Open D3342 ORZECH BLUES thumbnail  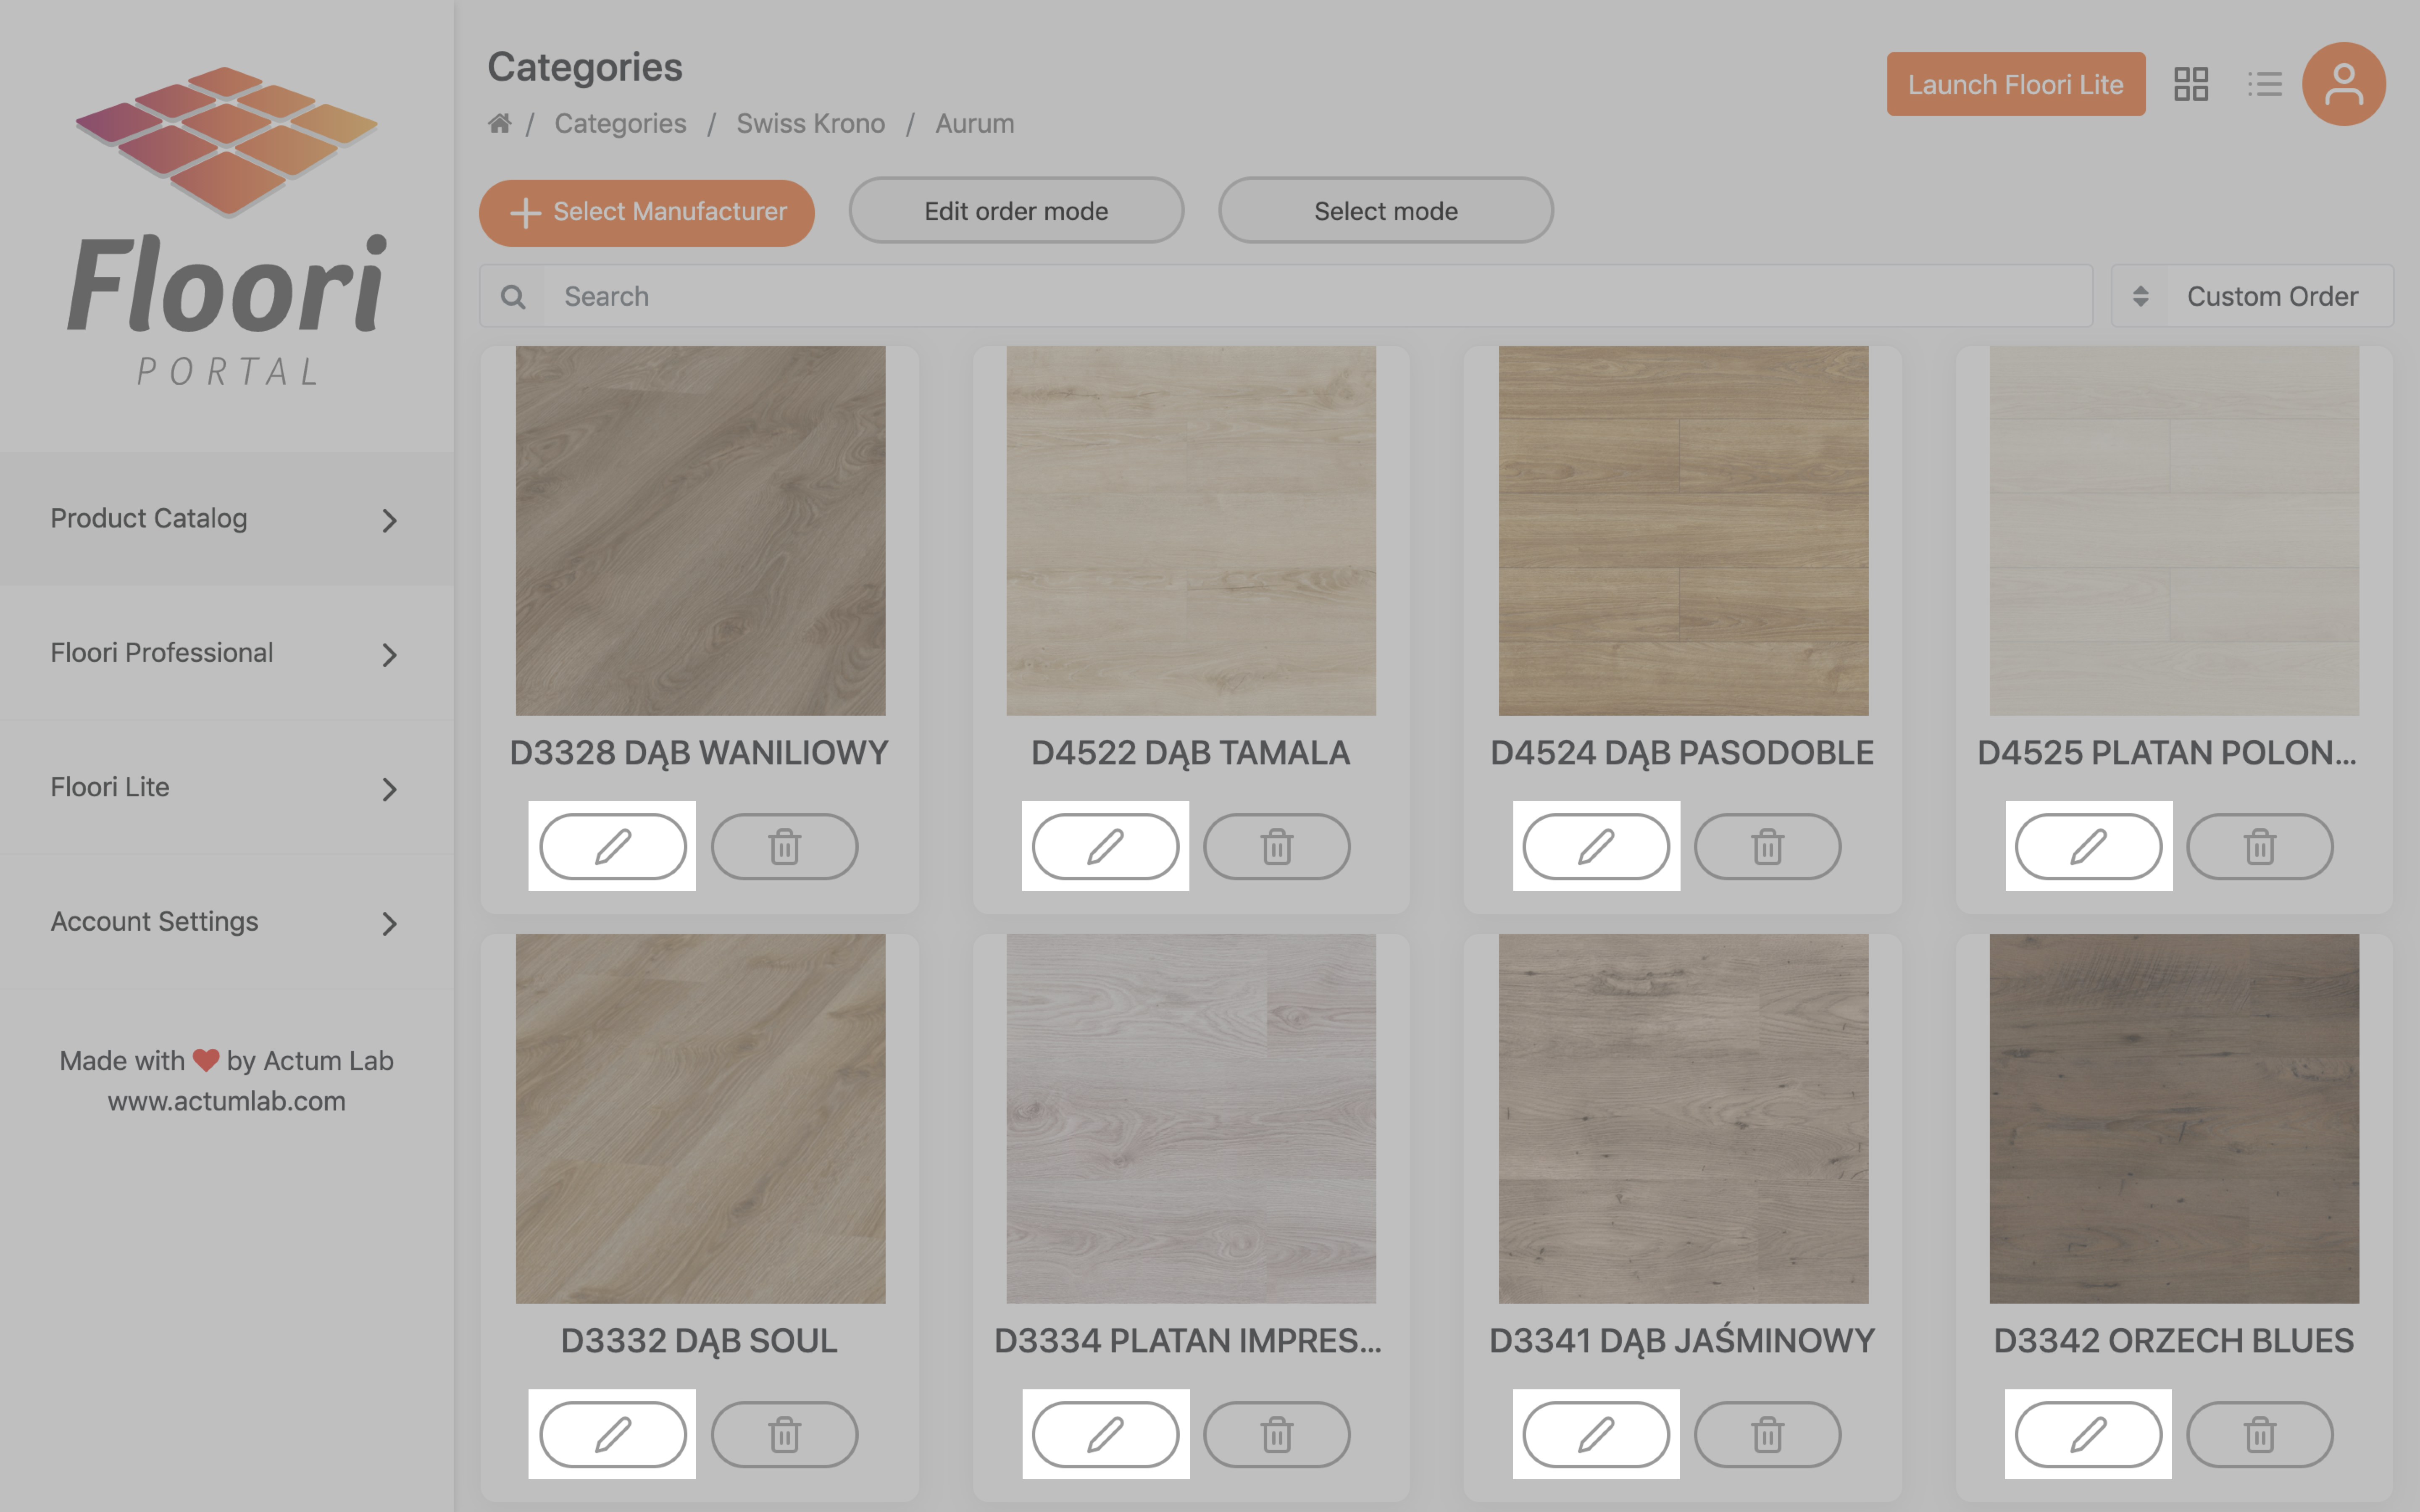(x=2174, y=1119)
